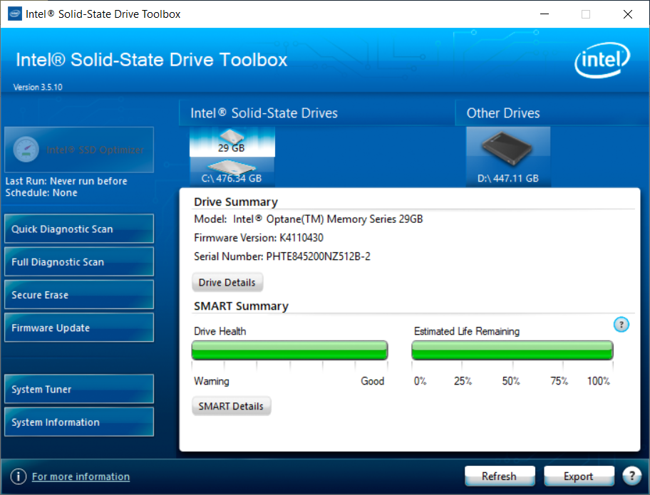Click the 50% label on life scale
Screen dimensions: 650x495
coord(511,381)
